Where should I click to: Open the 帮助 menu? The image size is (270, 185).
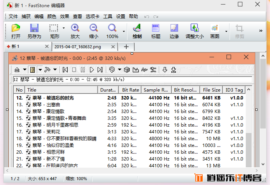coord(133,17)
